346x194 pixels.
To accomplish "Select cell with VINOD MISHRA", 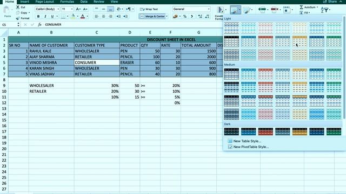I will [51, 63].
